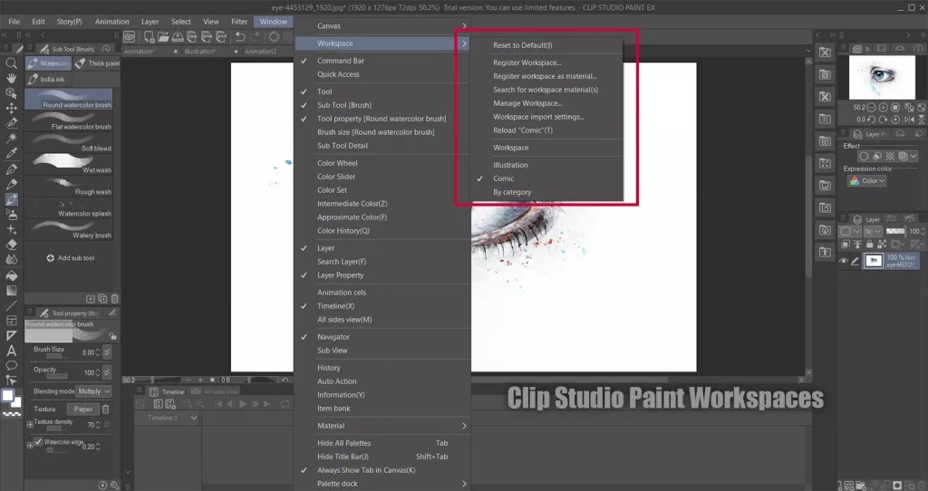This screenshot has width=928, height=491.
Task: Select the Auto select magic wand tool
Action: pos(11,138)
